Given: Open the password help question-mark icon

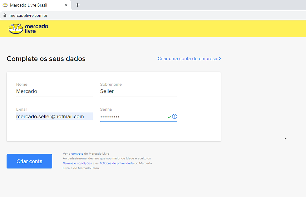Looking at the screenshot, I should [175, 117].
